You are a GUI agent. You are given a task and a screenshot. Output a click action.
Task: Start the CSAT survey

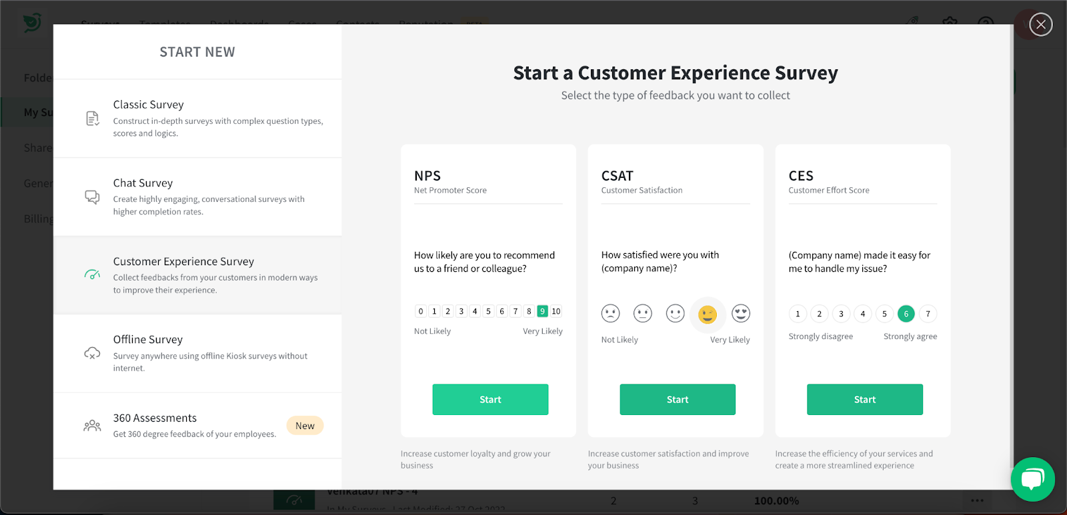[678, 400]
